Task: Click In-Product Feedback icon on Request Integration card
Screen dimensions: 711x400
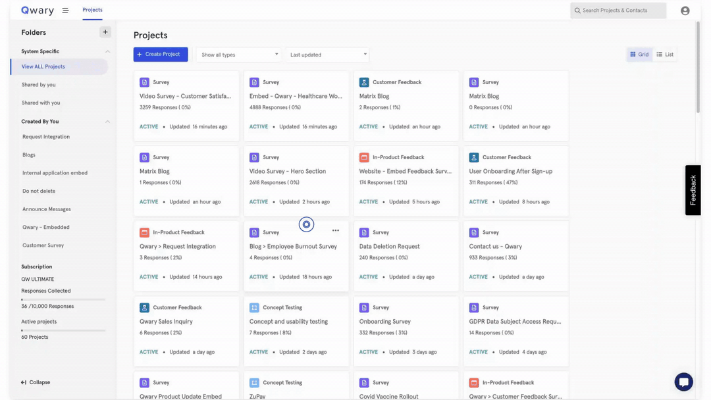Action: pos(144,232)
